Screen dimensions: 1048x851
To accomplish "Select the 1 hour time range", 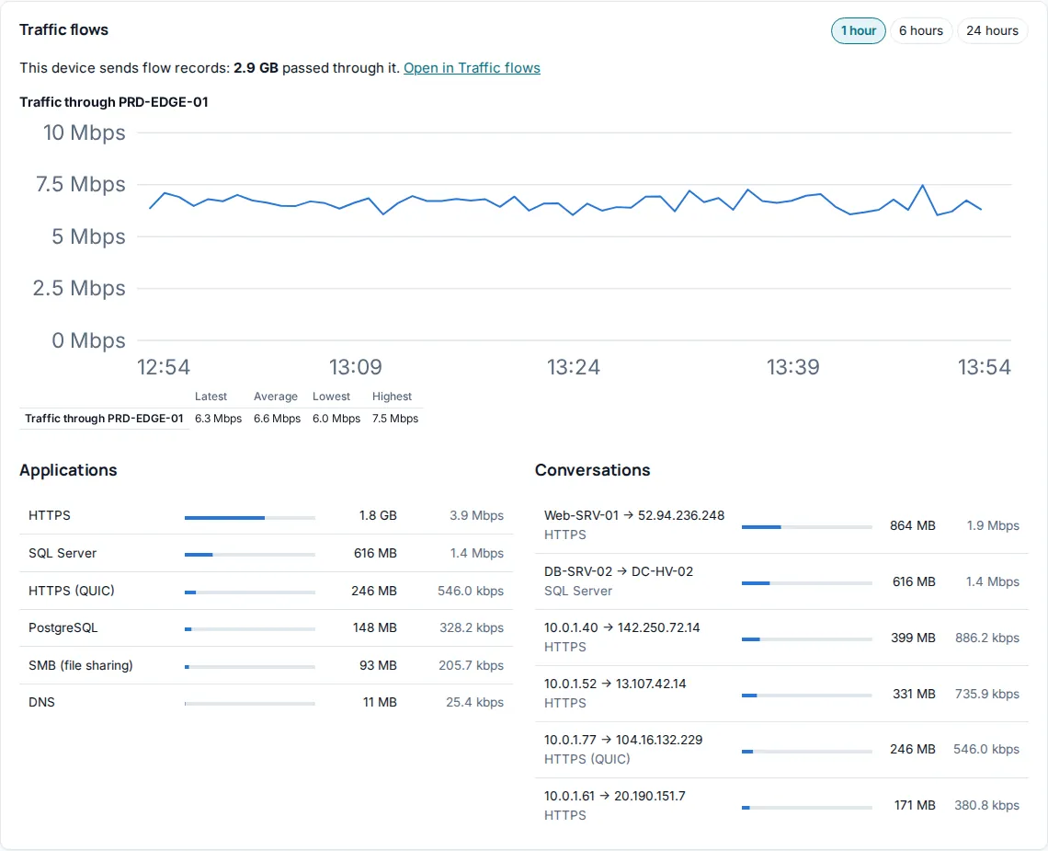I will pyautogui.click(x=859, y=30).
